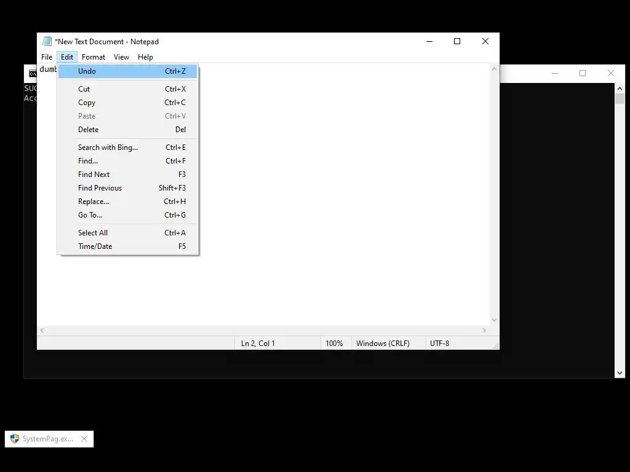The image size is (630, 472).
Task: Select Copy from the Edit menu
Action: [x=128, y=103]
